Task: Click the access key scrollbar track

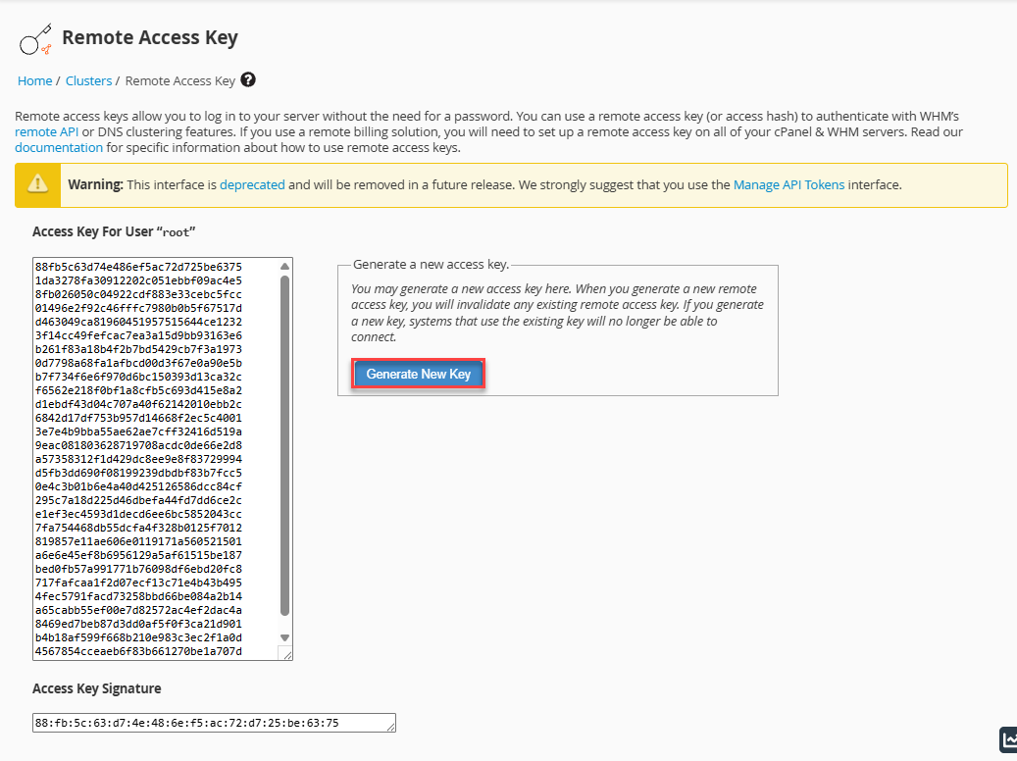Action: pos(284,451)
